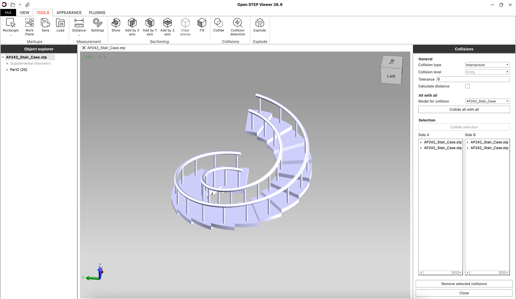The image size is (516, 299).
Task: Enable Calculate distance checkbox
Action: pyautogui.click(x=467, y=86)
